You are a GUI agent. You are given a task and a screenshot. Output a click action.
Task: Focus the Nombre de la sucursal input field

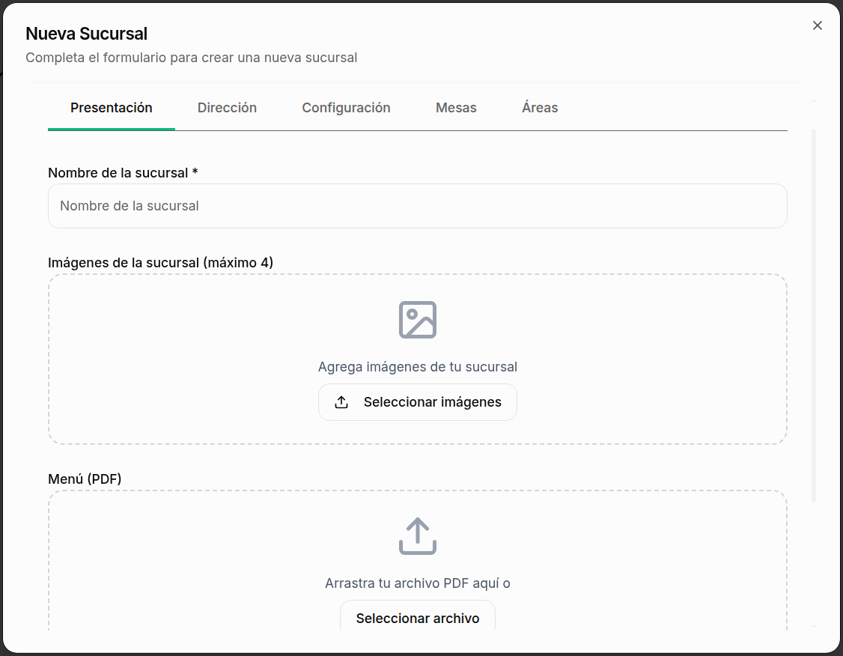pyautogui.click(x=417, y=206)
